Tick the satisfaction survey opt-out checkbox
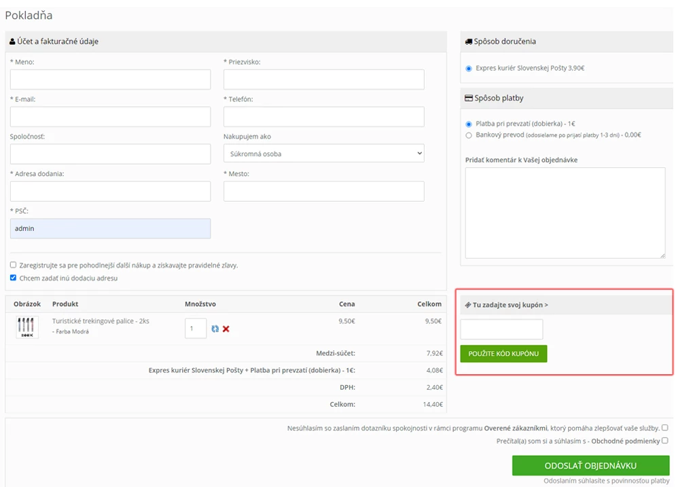Image resolution: width=676 pixels, height=487 pixels. pos(665,428)
